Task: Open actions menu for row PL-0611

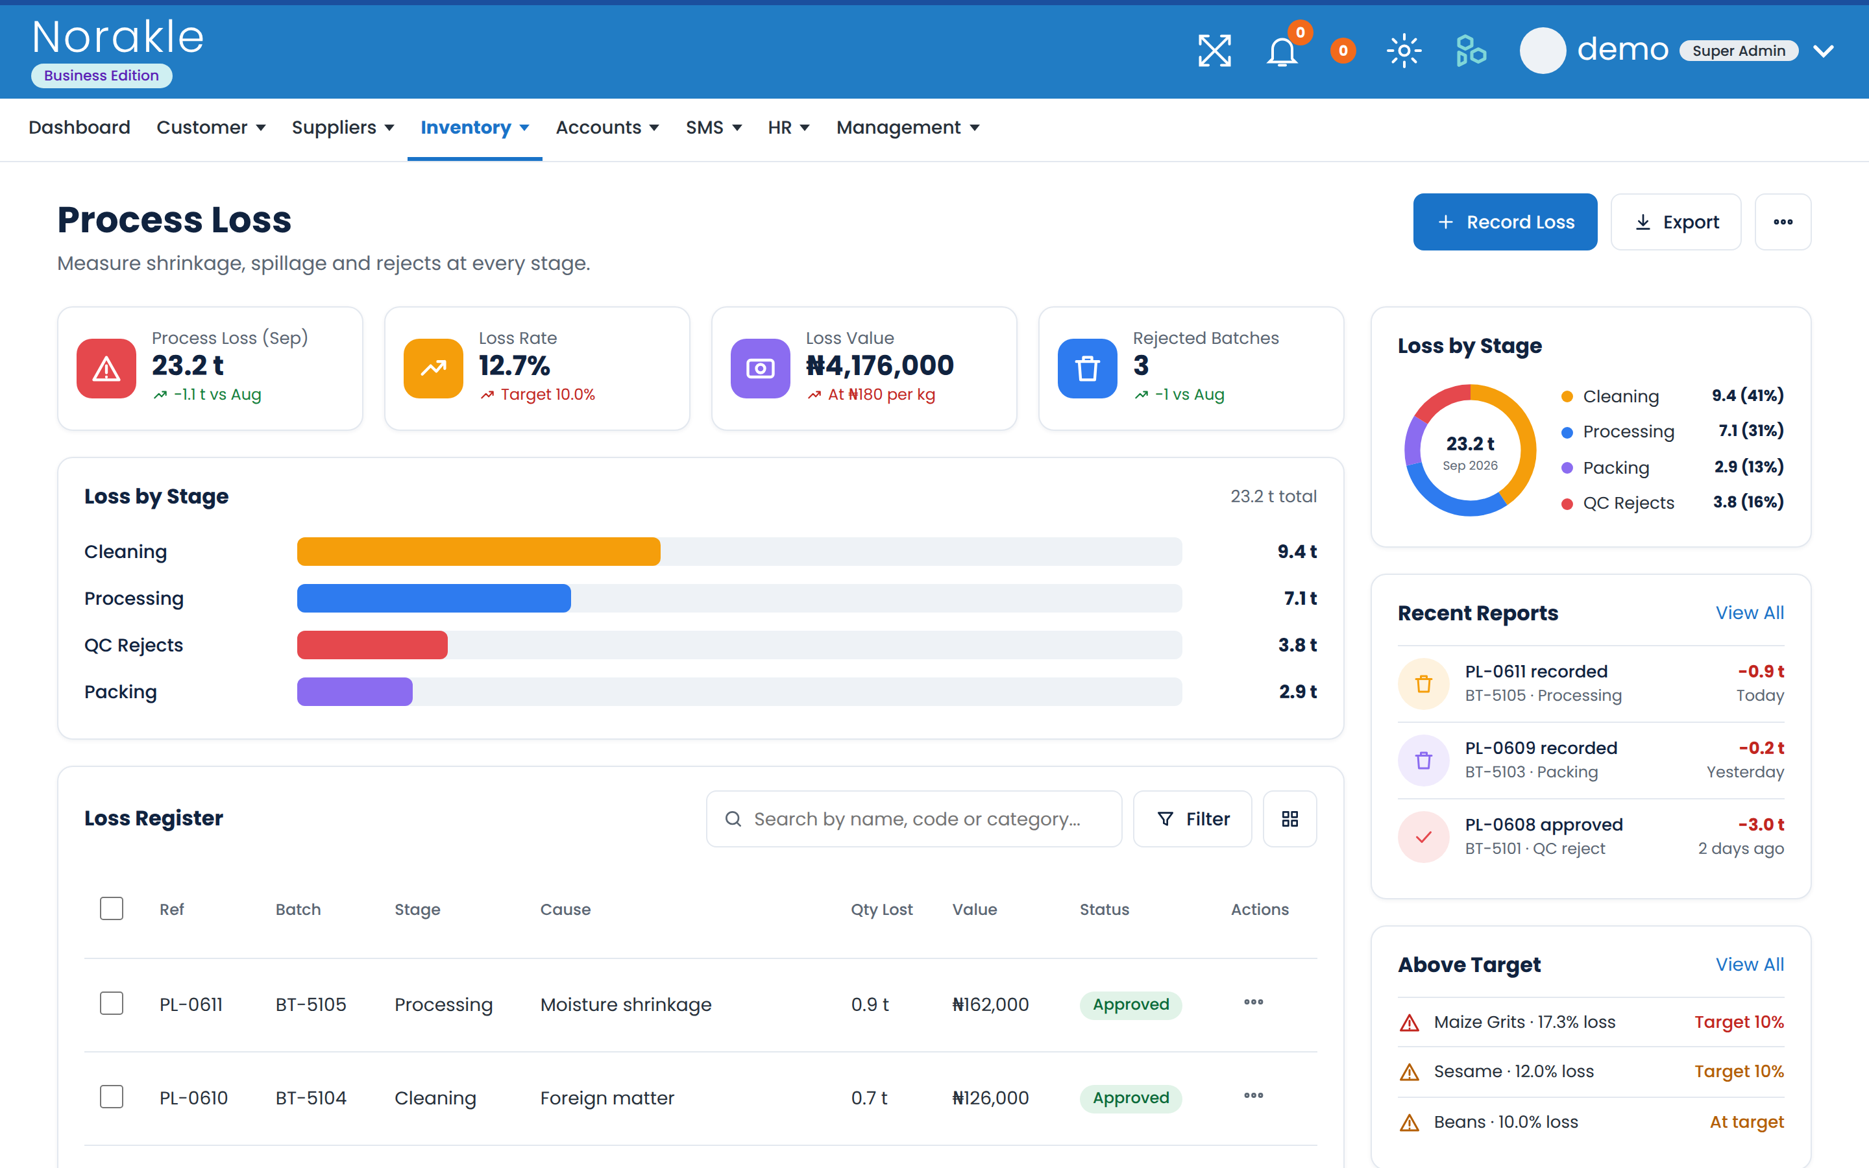Action: pyautogui.click(x=1254, y=1003)
